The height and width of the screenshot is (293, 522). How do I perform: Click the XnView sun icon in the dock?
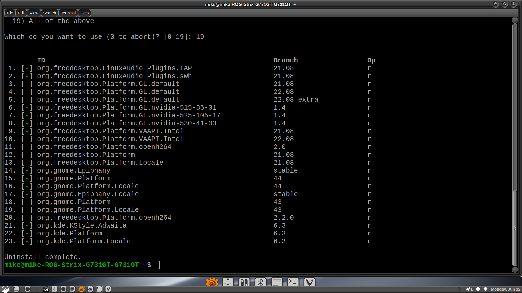pos(212,282)
